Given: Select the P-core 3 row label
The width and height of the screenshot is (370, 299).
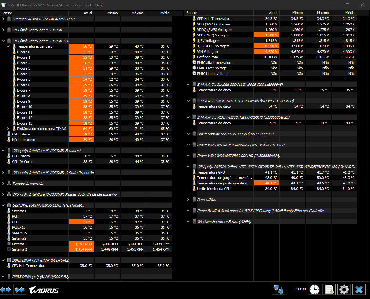Looking at the screenshot, I should point(24,68).
